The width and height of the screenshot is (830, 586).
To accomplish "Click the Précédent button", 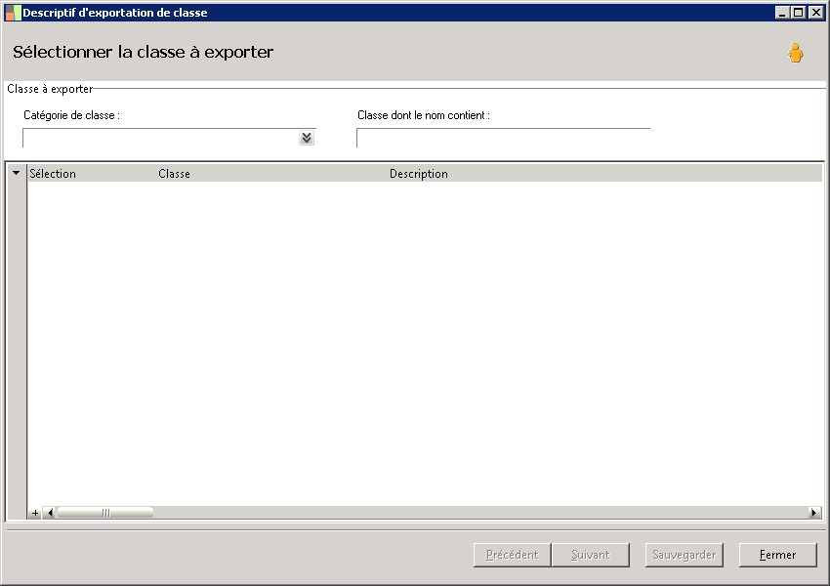I will tap(512, 555).
